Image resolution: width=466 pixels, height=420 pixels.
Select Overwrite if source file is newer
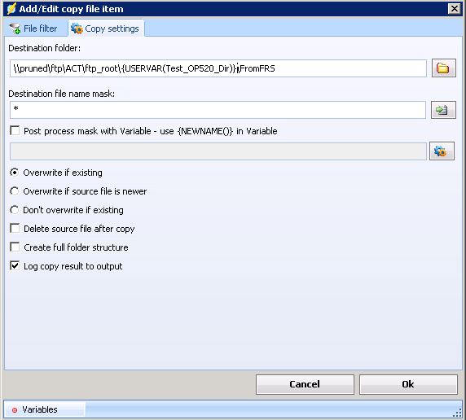(15, 191)
